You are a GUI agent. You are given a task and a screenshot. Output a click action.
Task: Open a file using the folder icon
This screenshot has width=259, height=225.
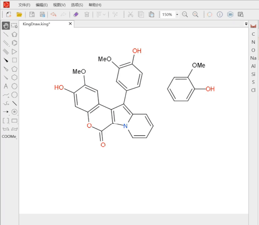19,15
